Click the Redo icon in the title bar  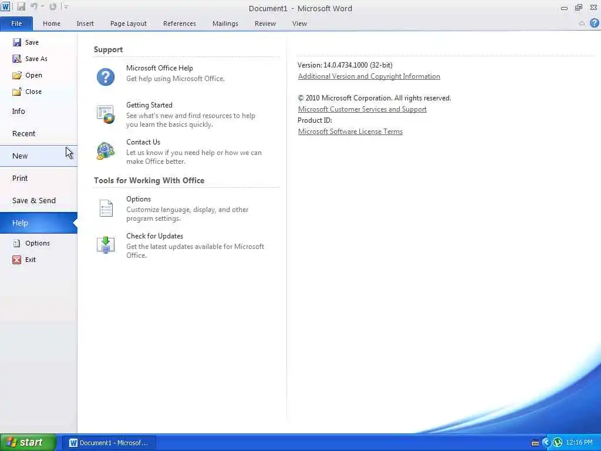(x=53, y=6)
